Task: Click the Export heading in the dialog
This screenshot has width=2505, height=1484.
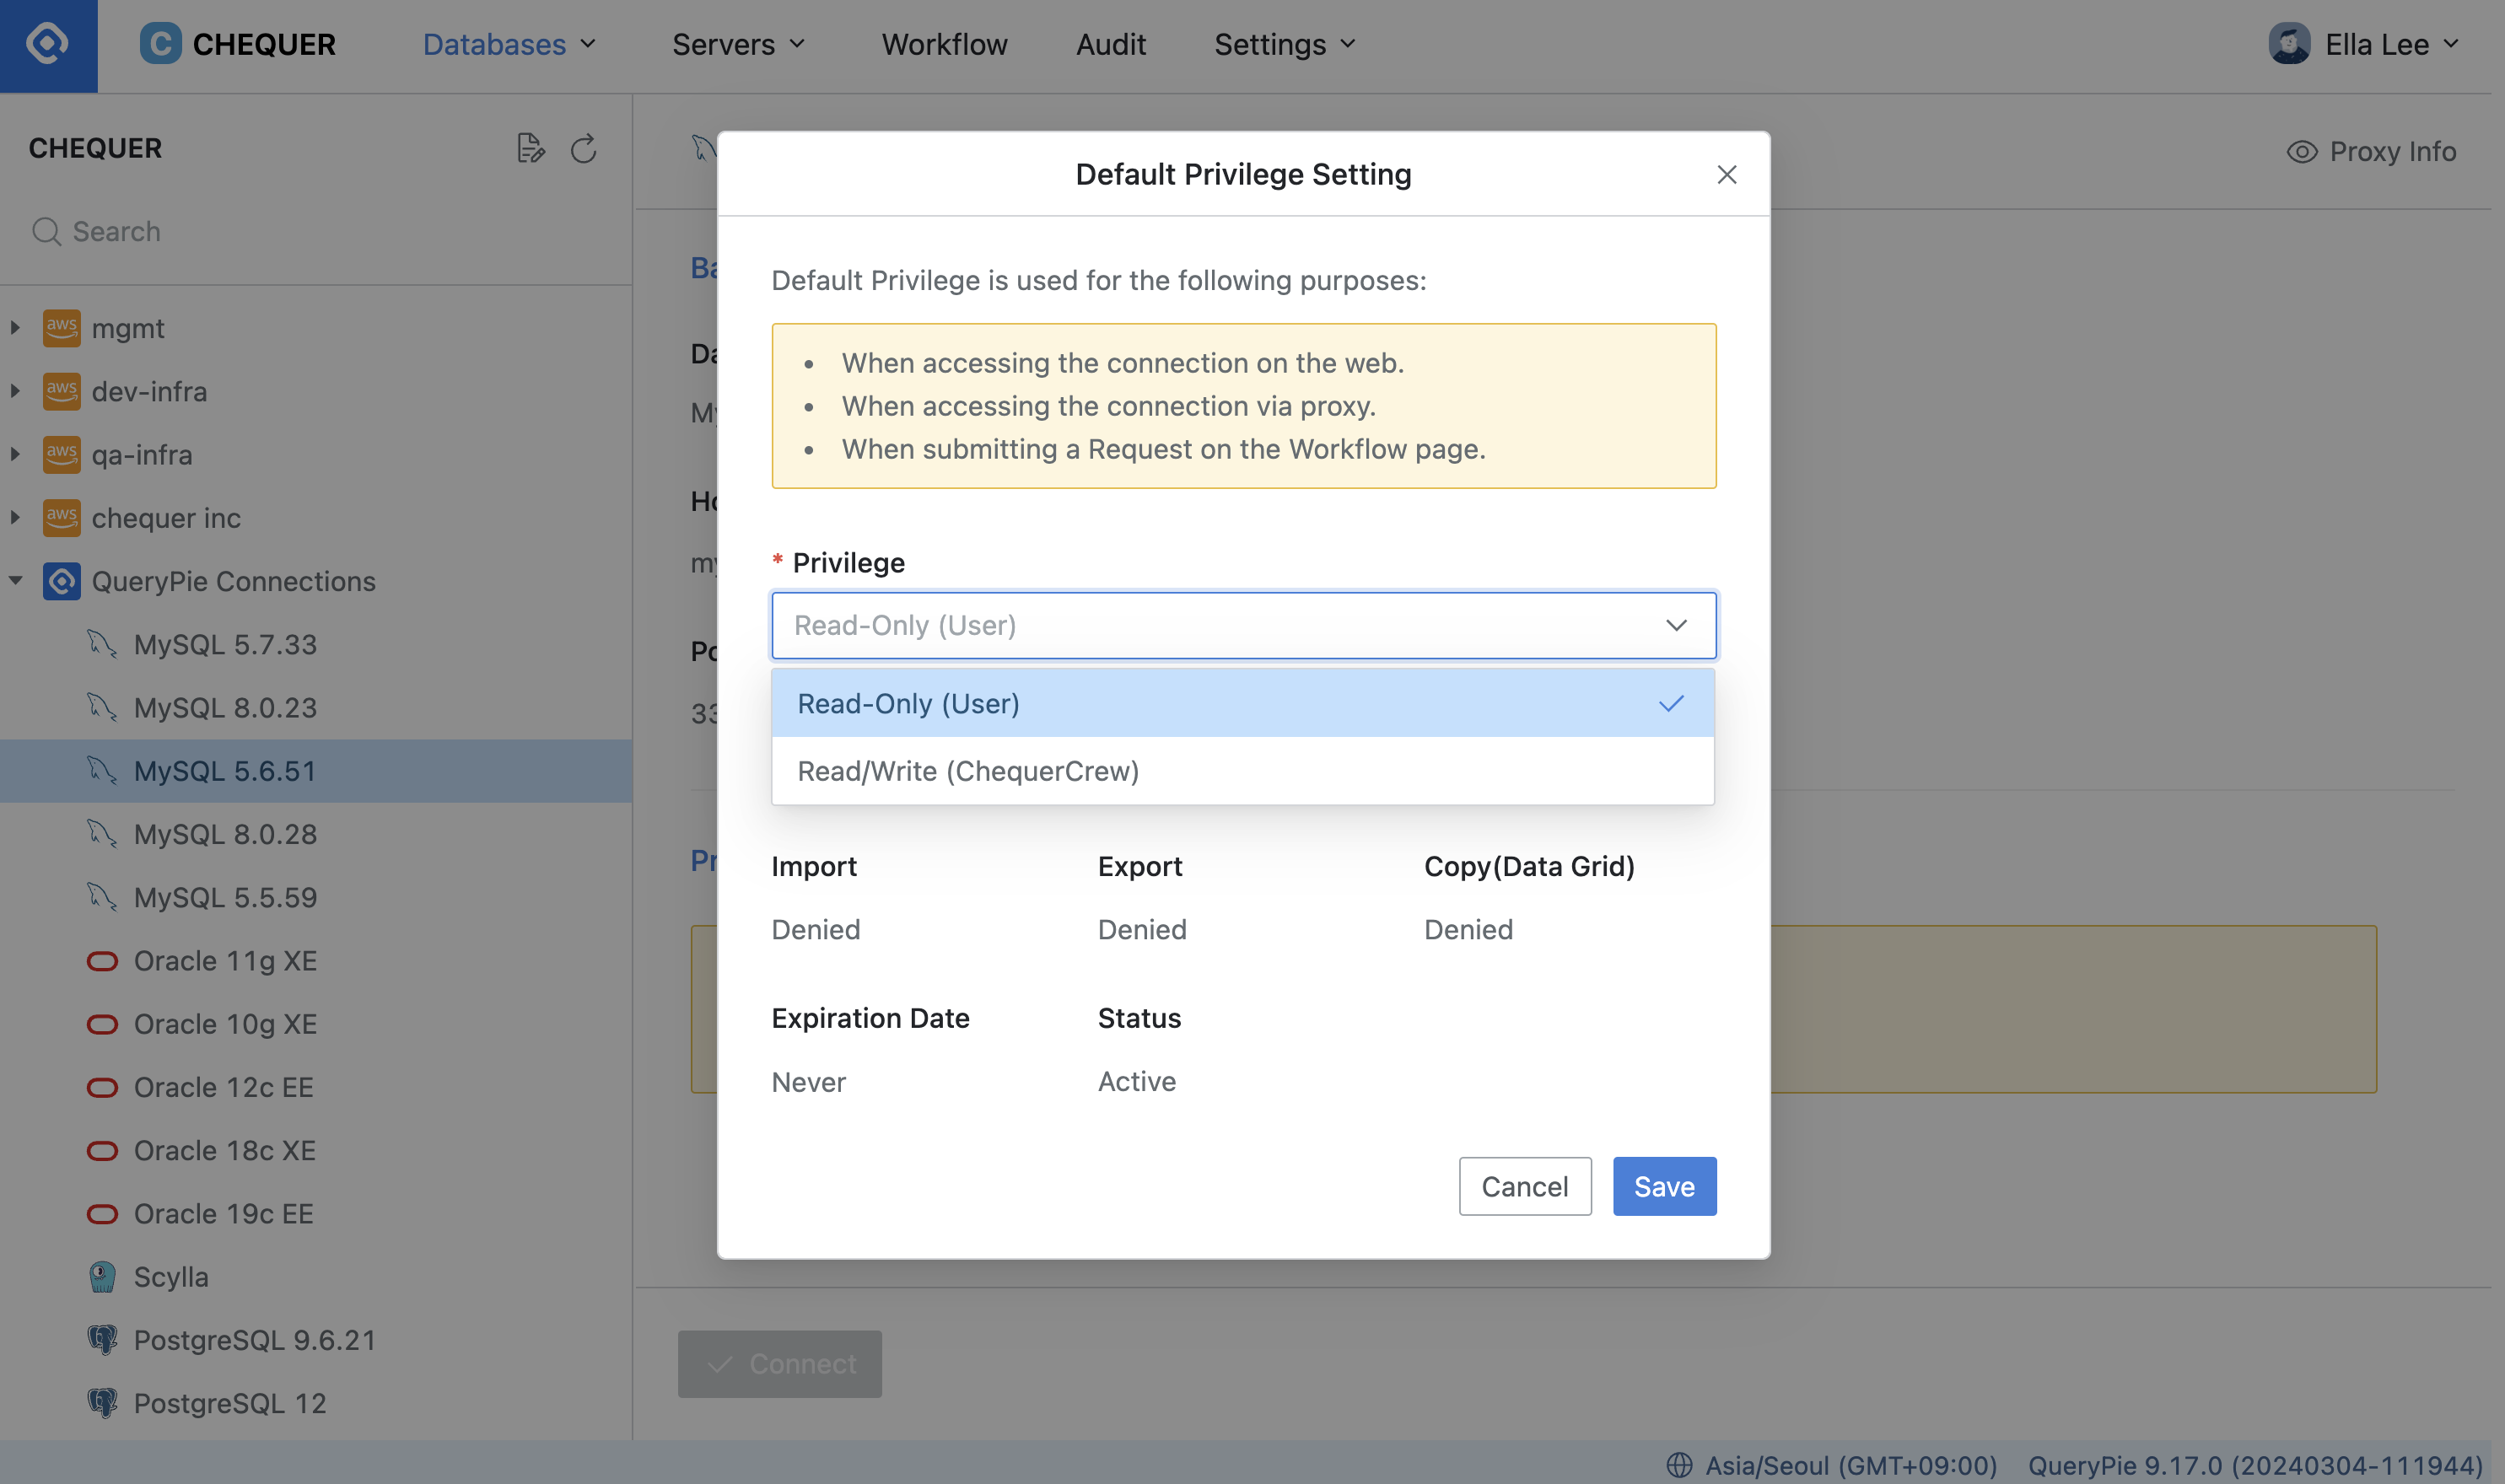Action: pyautogui.click(x=1139, y=866)
